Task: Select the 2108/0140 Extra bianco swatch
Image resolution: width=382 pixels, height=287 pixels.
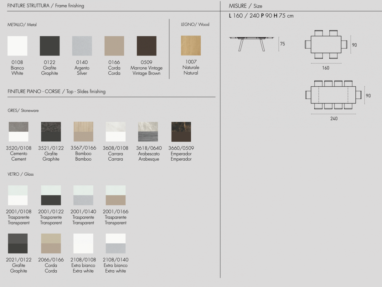Action: coord(116,243)
